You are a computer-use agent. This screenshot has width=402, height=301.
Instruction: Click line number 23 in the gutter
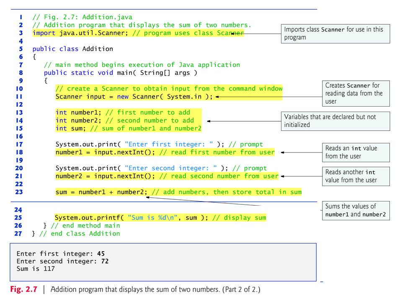point(19,192)
